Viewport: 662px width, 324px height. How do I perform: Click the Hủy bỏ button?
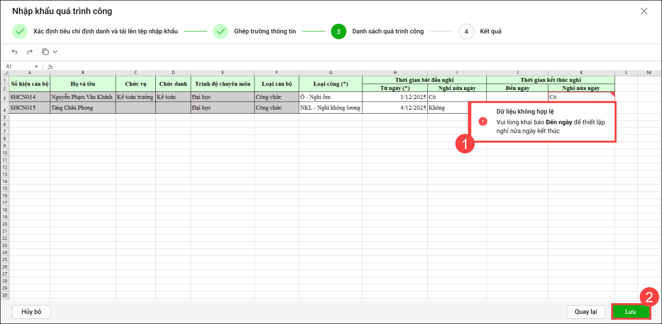click(31, 312)
